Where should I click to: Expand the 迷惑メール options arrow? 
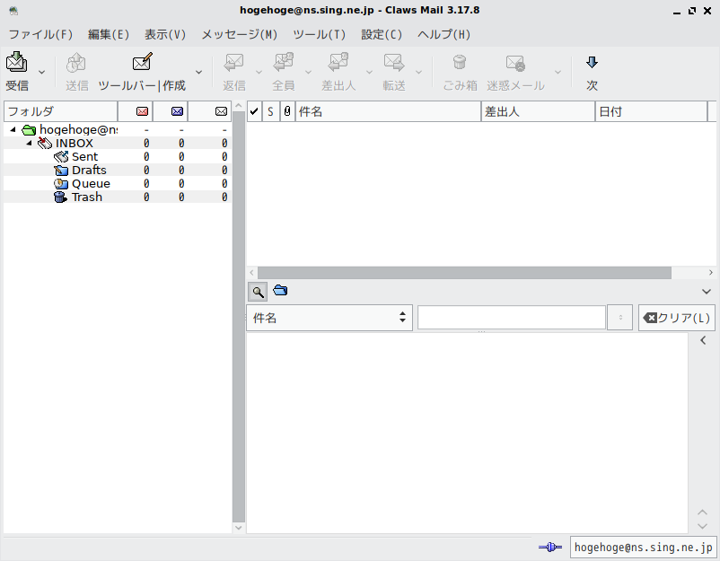(558, 72)
